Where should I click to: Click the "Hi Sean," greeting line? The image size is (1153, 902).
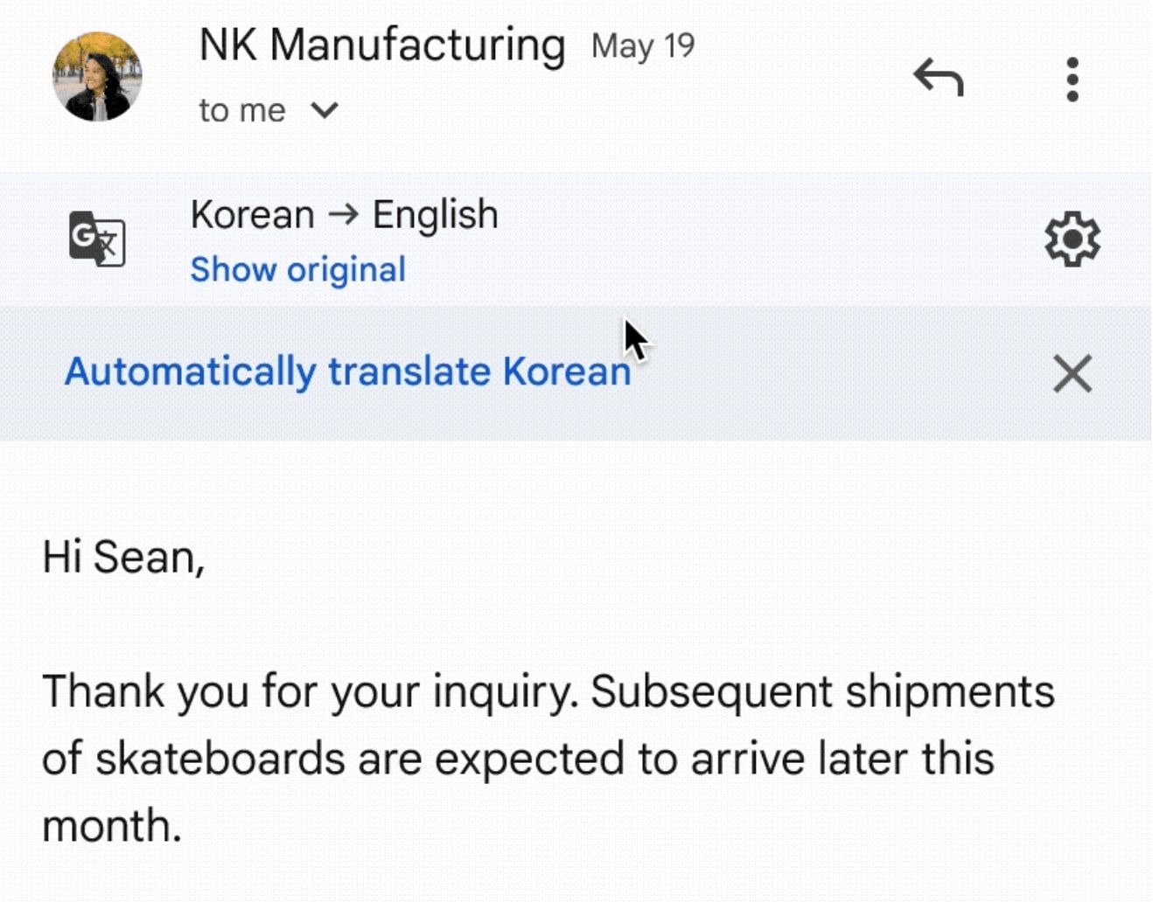click(x=123, y=557)
